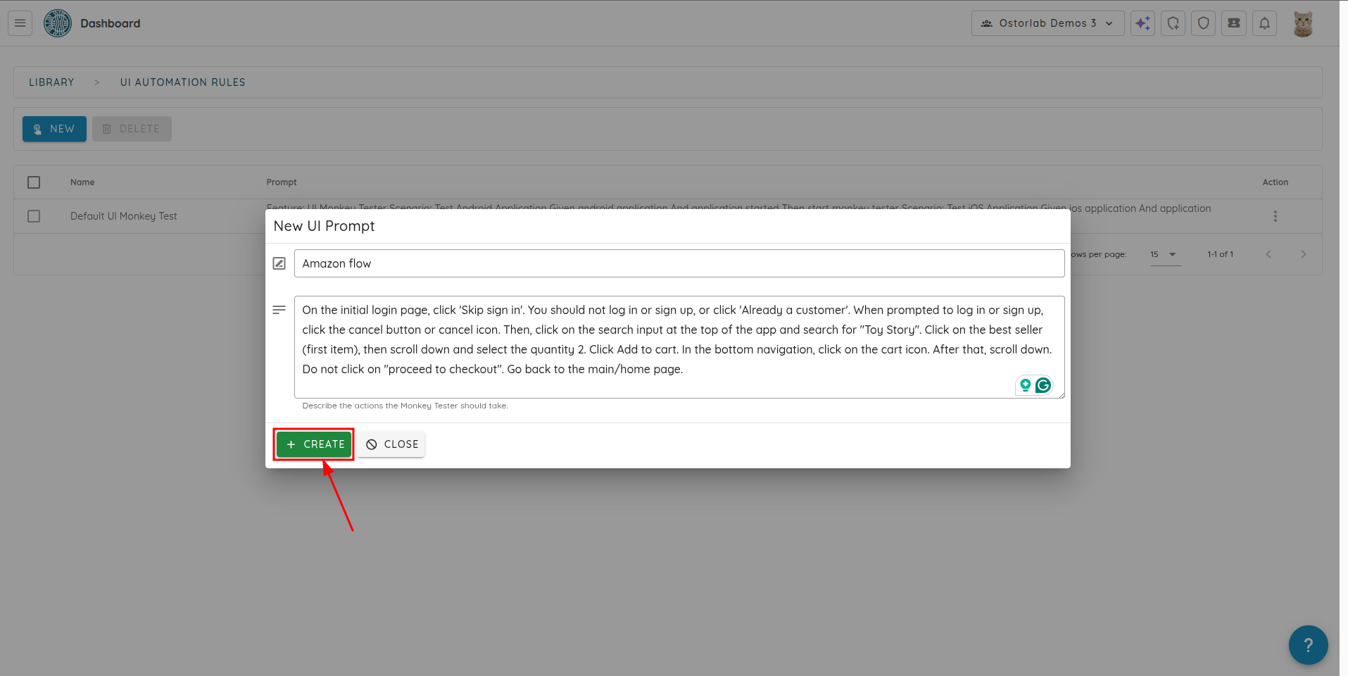Click the CLOSE button in dialog
Viewport: 1348px width, 676px height.
tap(391, 444)
